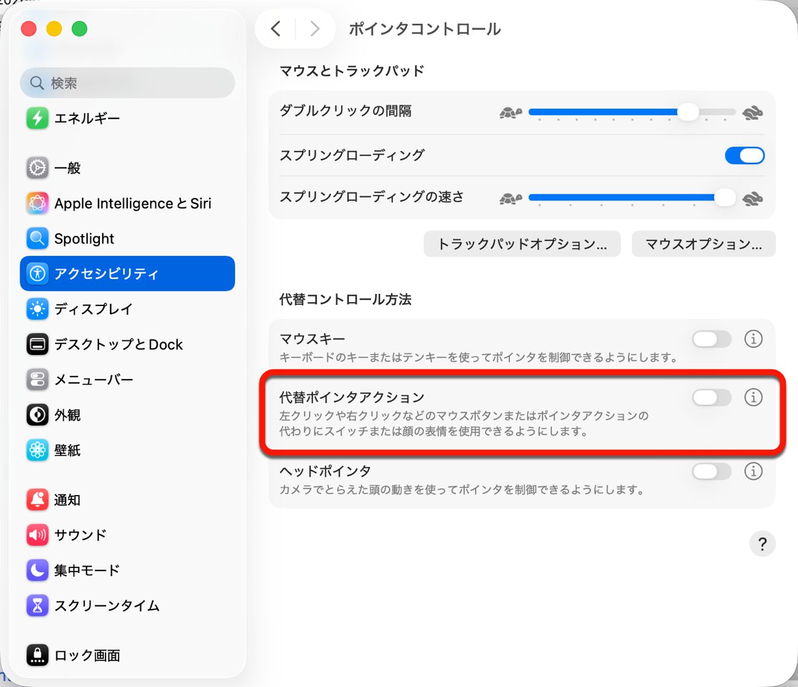
Task: Click the rabbit icon for ダブルクリックの間隔
Action: tap(753, 112)
